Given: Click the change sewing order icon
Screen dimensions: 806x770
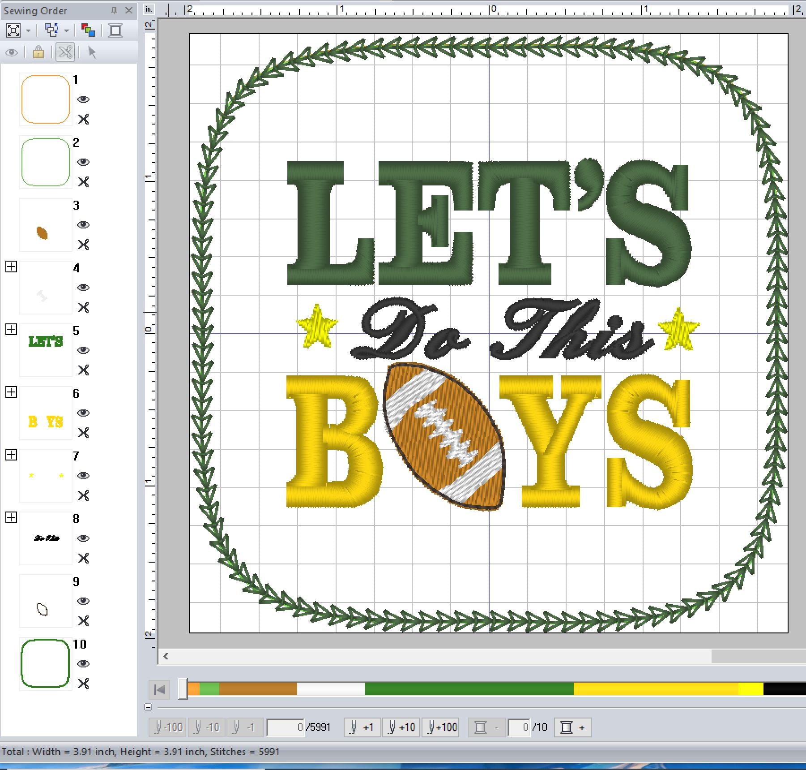Looking at the screenshot, I should click(51, 30).
